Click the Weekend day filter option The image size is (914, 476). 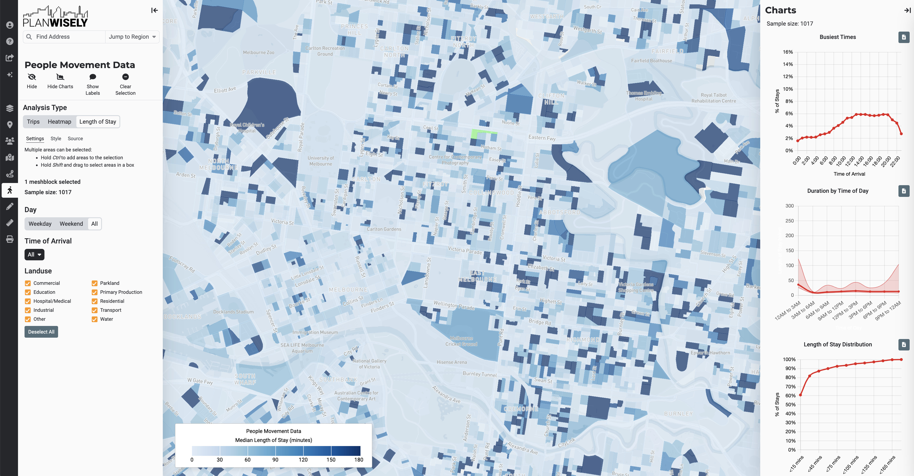coord(71,224)
